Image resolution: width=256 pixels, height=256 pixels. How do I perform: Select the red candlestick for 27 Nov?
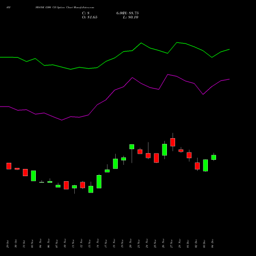point(173,142)
